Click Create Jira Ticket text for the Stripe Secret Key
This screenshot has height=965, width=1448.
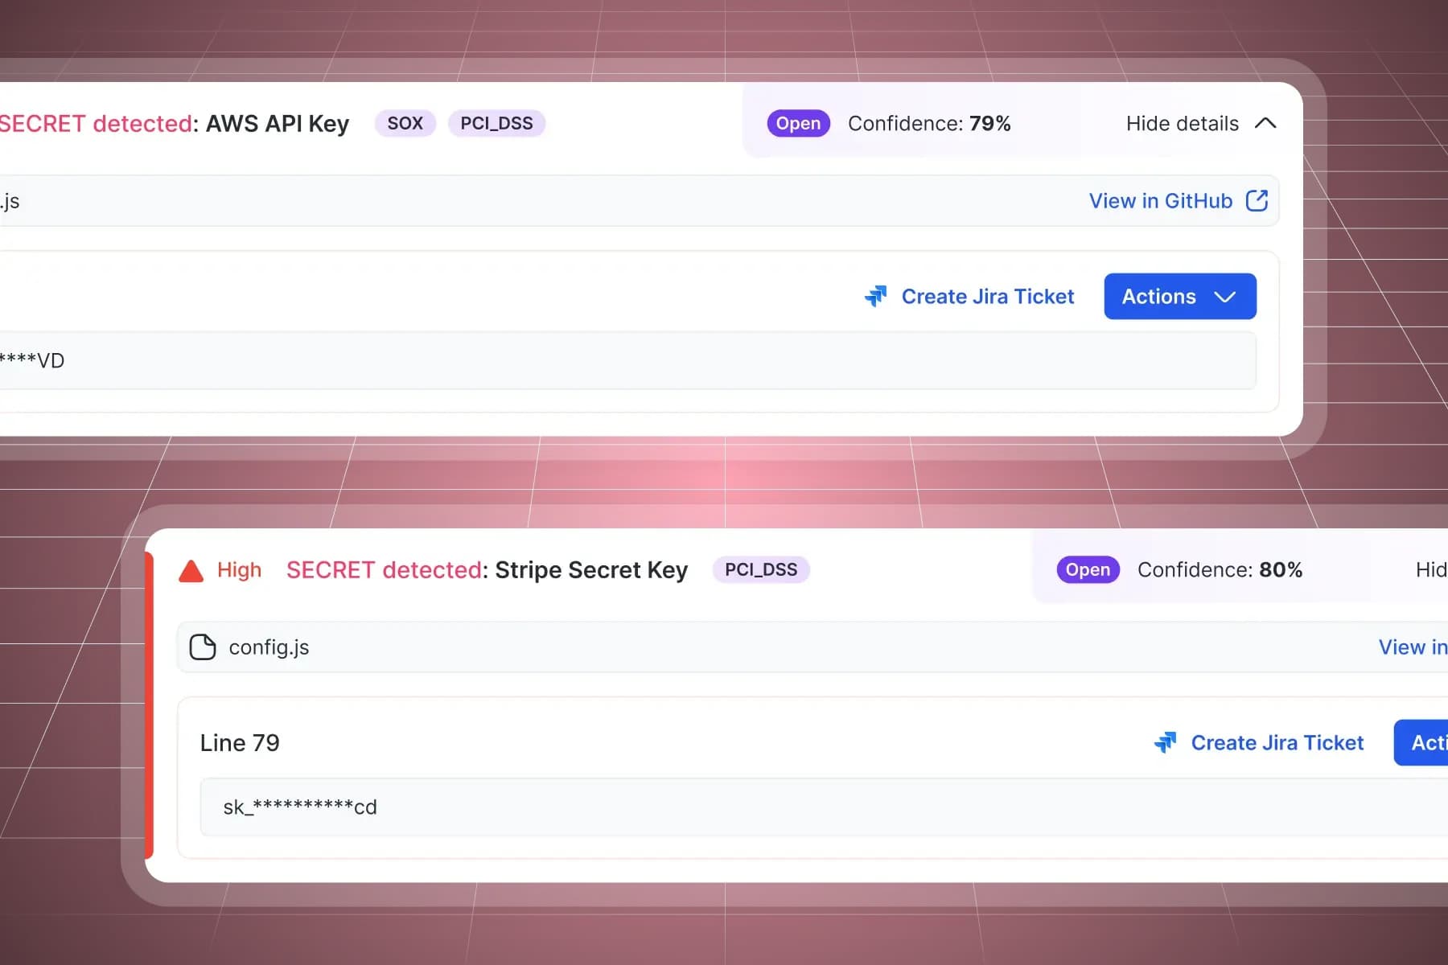[x=1277, y=742]
